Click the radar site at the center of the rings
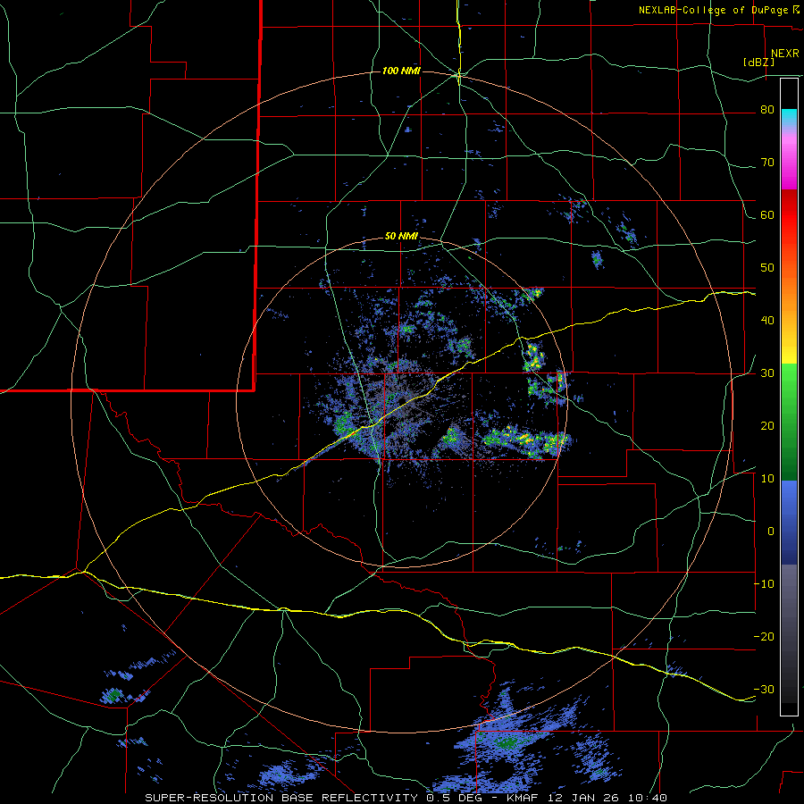804x804 pixels. (402, 401)
